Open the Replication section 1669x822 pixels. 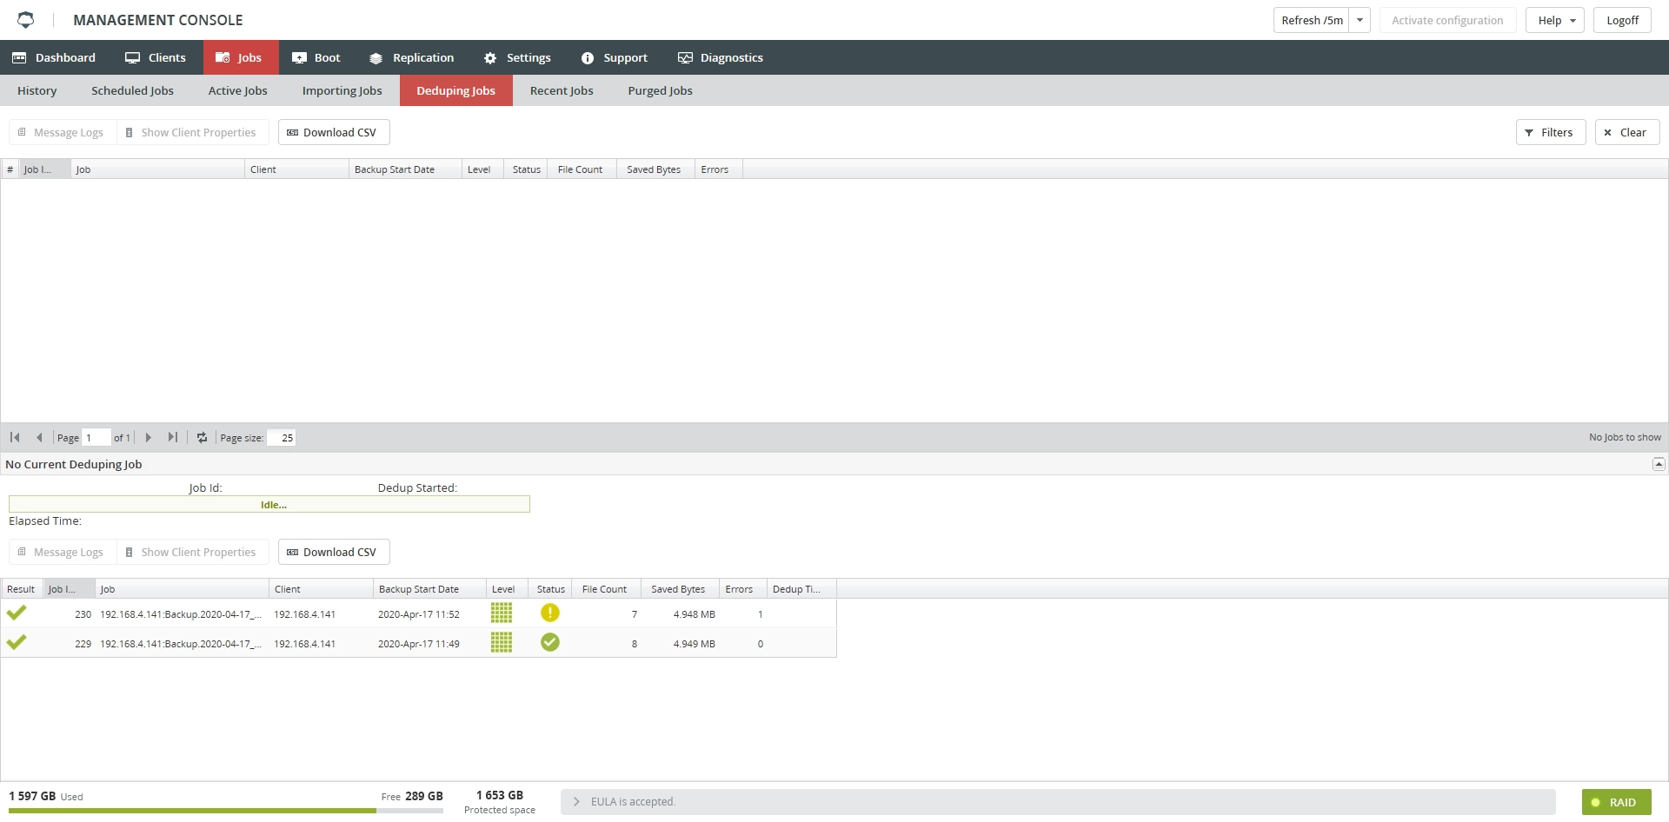pos(412,57)
